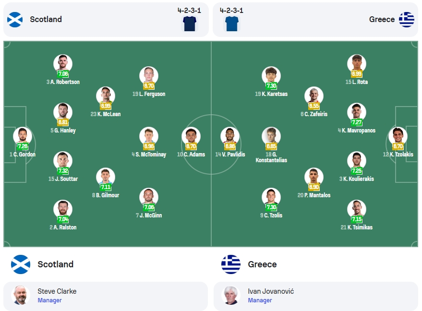Select Greece's blue jersey icon
Screen dimensions: 422x311
(x=232, y=24)
